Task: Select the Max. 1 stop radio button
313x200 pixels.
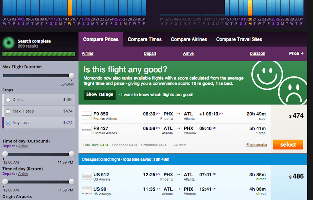Action: (8, 111)
